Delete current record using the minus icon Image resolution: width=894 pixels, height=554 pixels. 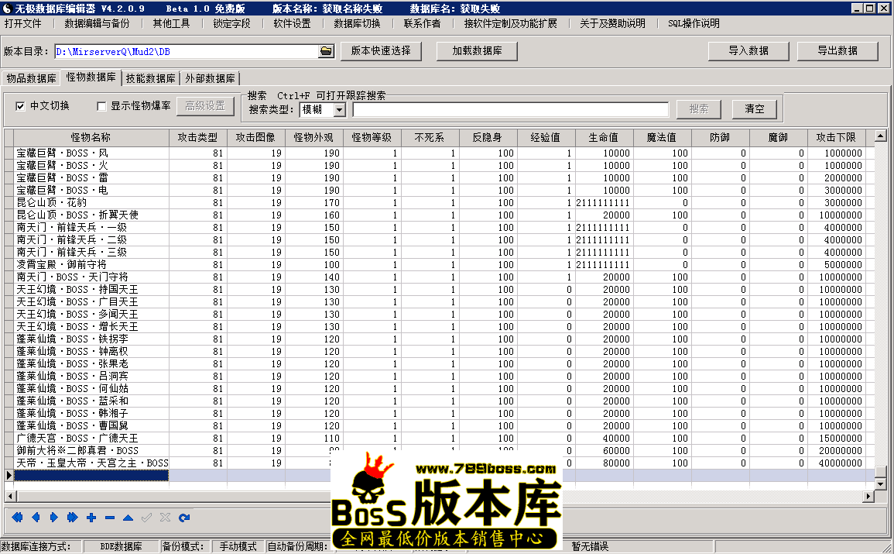coord(108,517)
